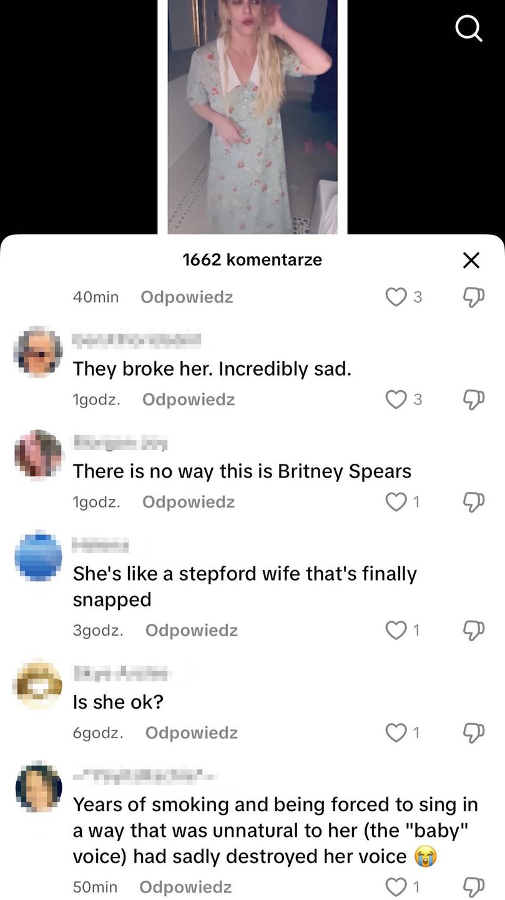Tap Odpowiedz under the 50min comment
This screenshot has height=900, width=505.
[x=185, y=887]
